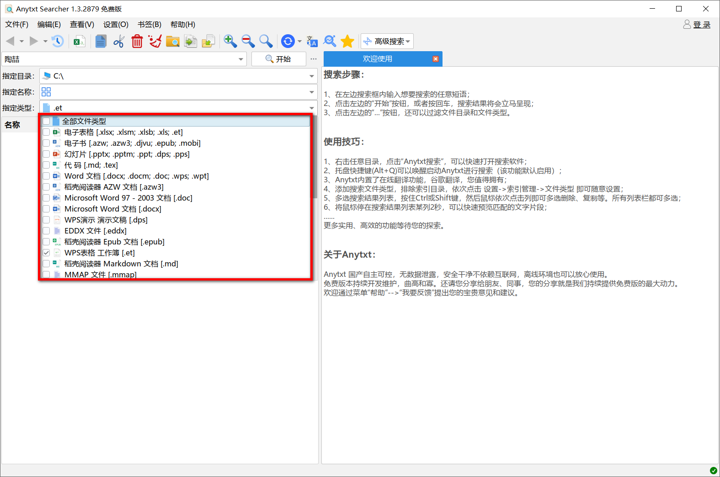Open the 高级搜索 dropdown

click(387, 41)
